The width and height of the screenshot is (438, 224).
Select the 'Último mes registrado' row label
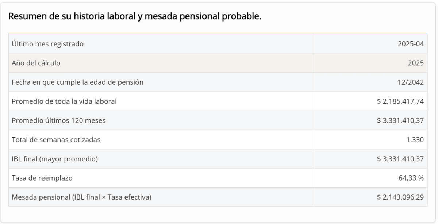click(x=47, y=44)
